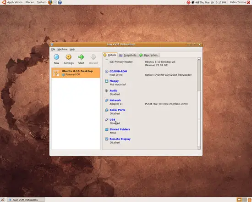Switch to the Description tab

[x=148, y=55]
